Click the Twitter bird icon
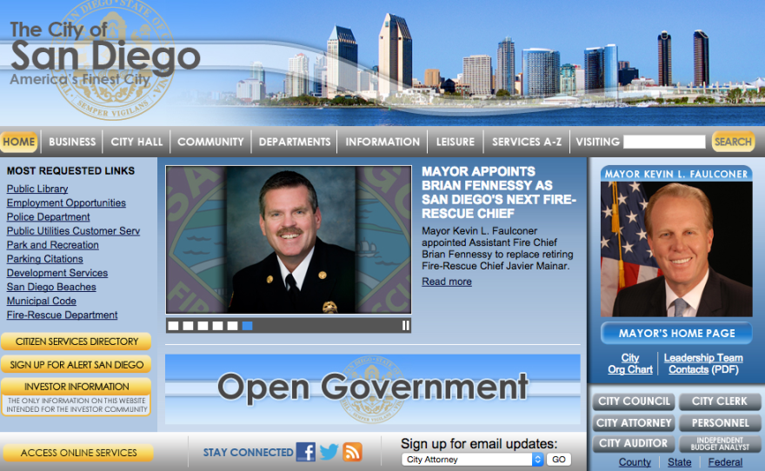Screen dimensions: 765x471 click(329, 452)
